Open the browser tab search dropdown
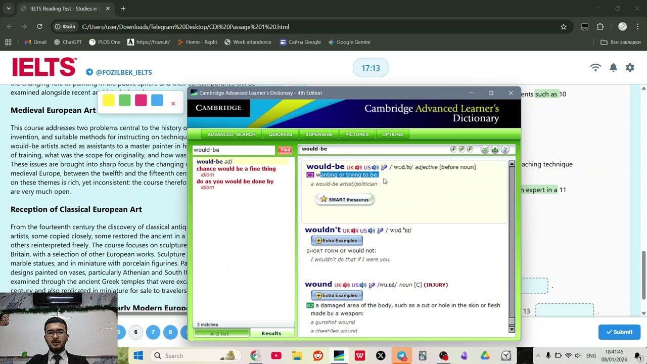 (9, 9)
